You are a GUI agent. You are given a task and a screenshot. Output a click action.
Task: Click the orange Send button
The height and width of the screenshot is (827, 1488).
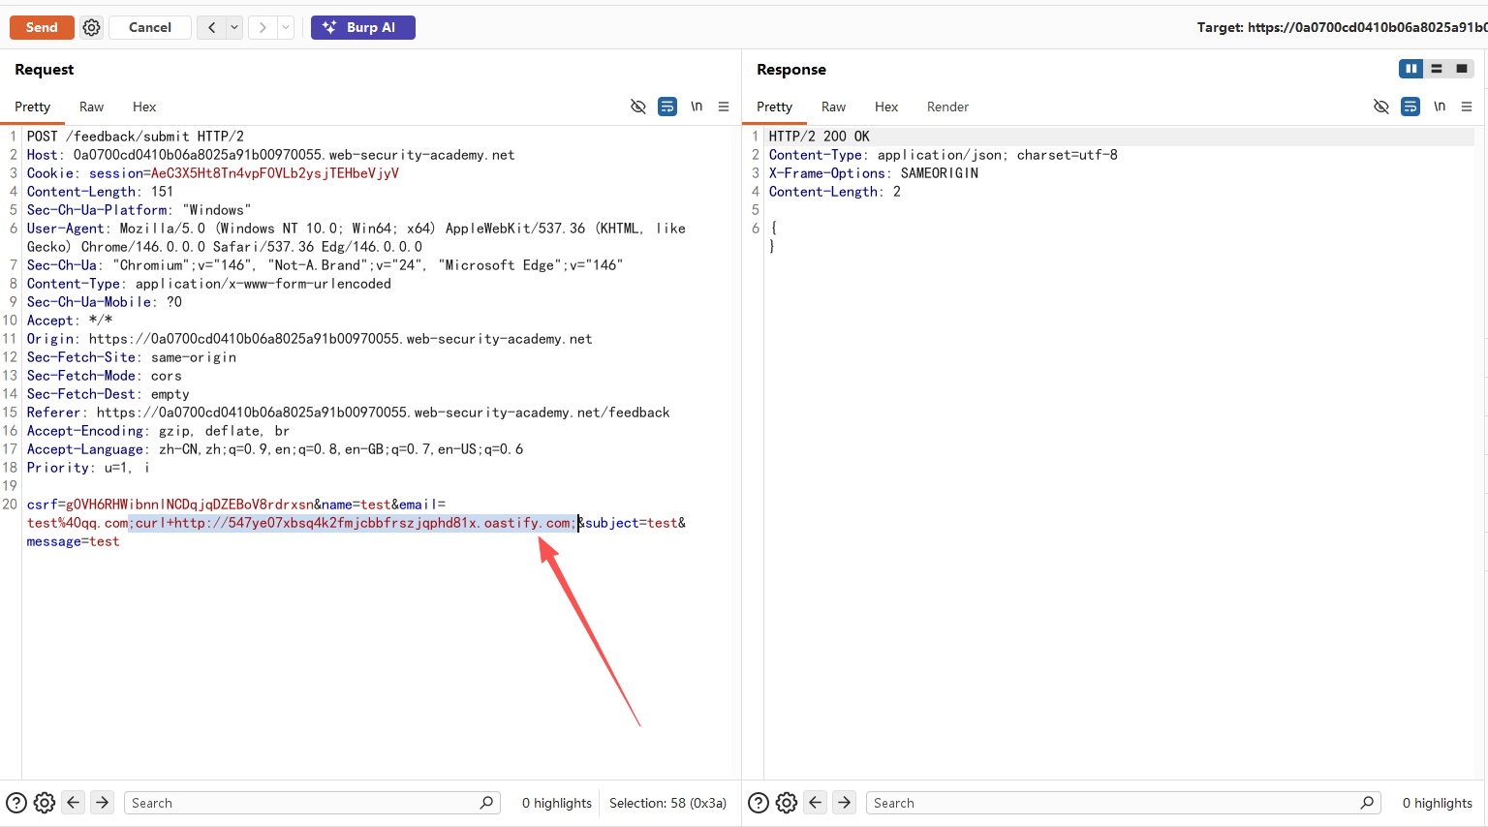click(x=42, y=28)
